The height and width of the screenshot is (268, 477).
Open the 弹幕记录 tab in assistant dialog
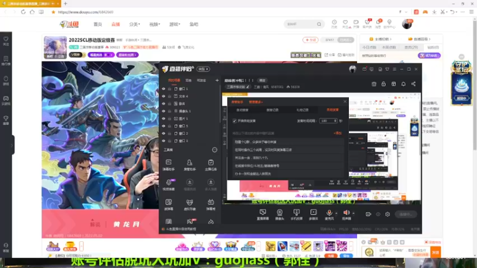(272, 110)
